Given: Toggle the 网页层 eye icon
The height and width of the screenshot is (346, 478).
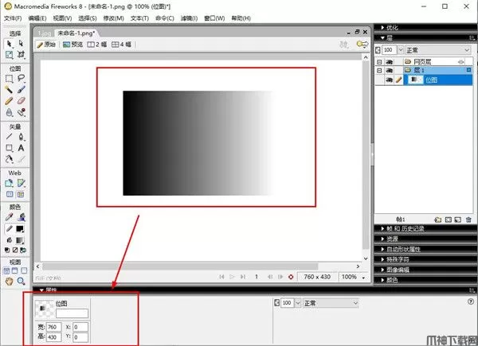Looking at the screenshot, I should coord(389,60).
